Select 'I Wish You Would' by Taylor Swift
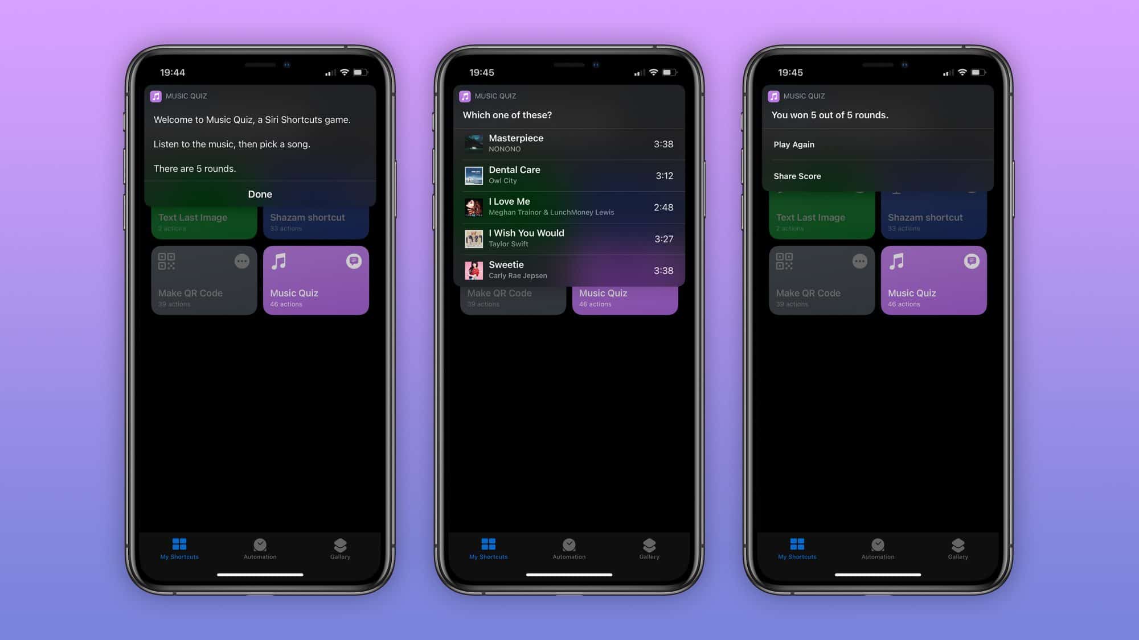1139x640 pixels. (x=569, y=238)
